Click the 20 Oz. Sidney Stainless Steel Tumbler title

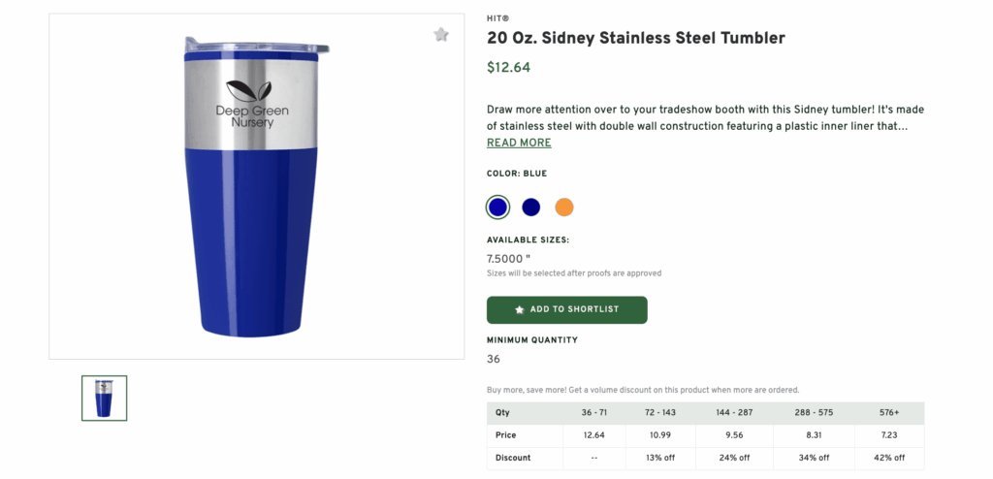tap(635, 38)
